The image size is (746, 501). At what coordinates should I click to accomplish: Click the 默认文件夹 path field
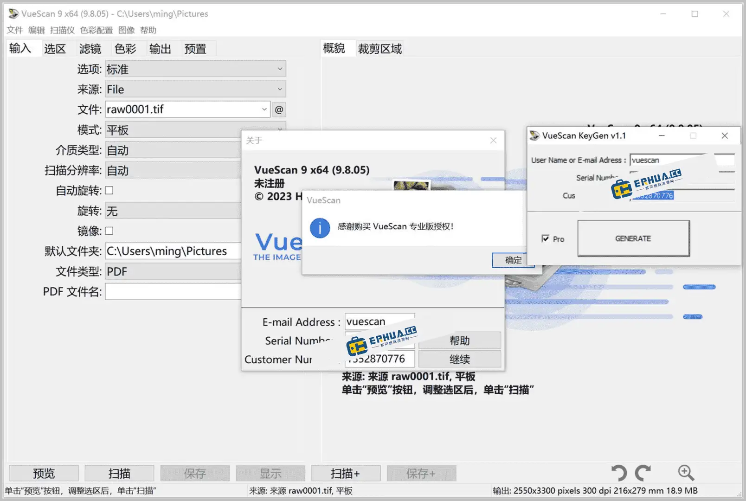point(173,251)
